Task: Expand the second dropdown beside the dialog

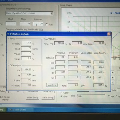Action: tap(113, 77)
